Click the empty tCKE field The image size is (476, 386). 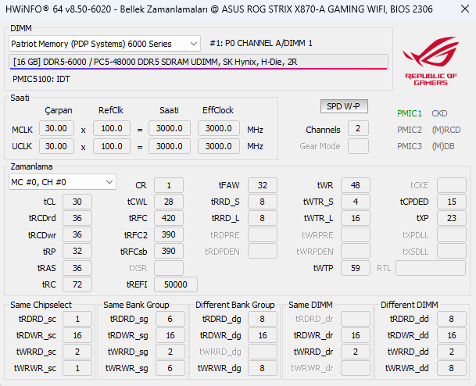coord(452,185)
